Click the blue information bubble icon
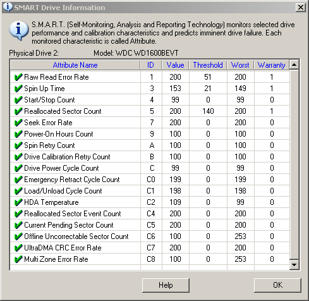This screenshot has height=301, width=309. (19, 31)
